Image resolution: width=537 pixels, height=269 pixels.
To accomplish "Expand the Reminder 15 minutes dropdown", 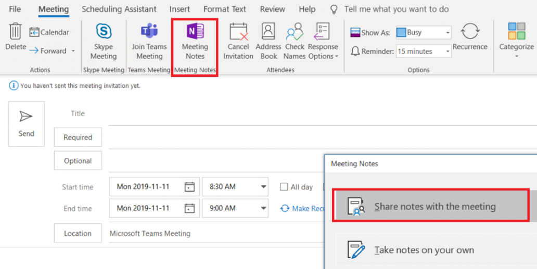I will coord(447,51).
